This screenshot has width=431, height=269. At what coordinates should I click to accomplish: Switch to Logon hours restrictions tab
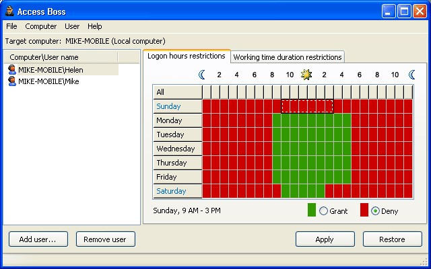187,56
